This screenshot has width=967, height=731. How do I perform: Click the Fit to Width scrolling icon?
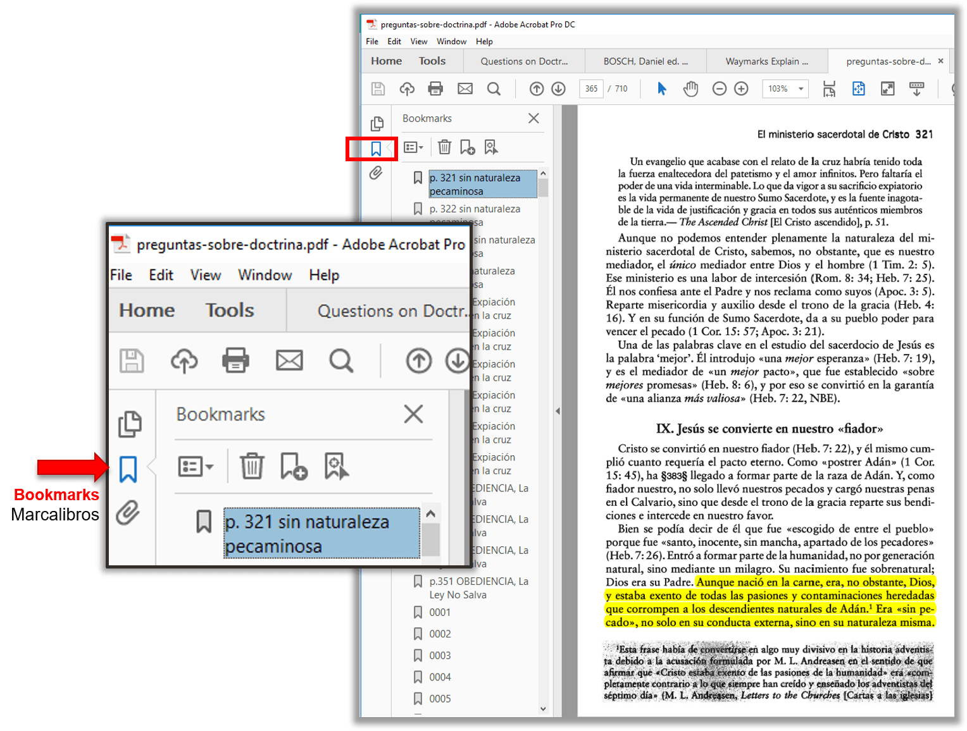tap(829, 89)
